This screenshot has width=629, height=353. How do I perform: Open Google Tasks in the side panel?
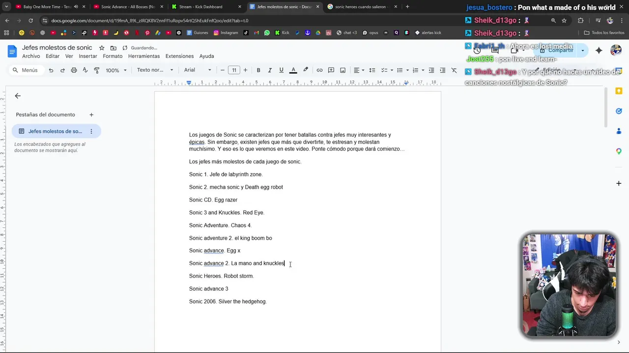click(619, 111)
